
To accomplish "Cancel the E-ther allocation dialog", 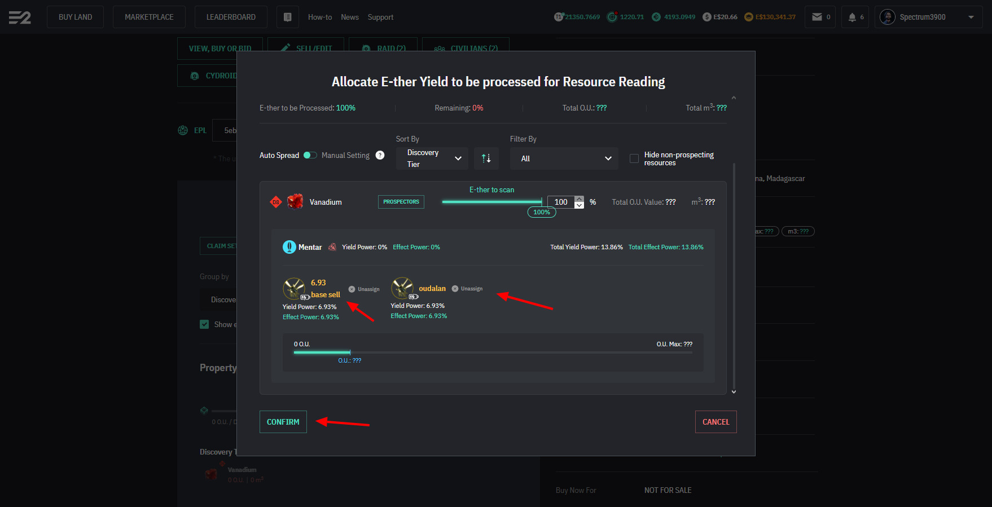I will [716, 422].
